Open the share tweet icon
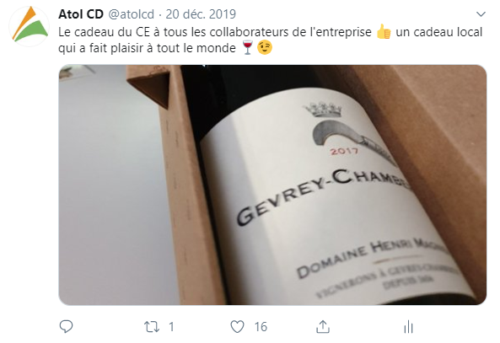The image size is (500, 343). pyautogui.click(x=323, y=326)
